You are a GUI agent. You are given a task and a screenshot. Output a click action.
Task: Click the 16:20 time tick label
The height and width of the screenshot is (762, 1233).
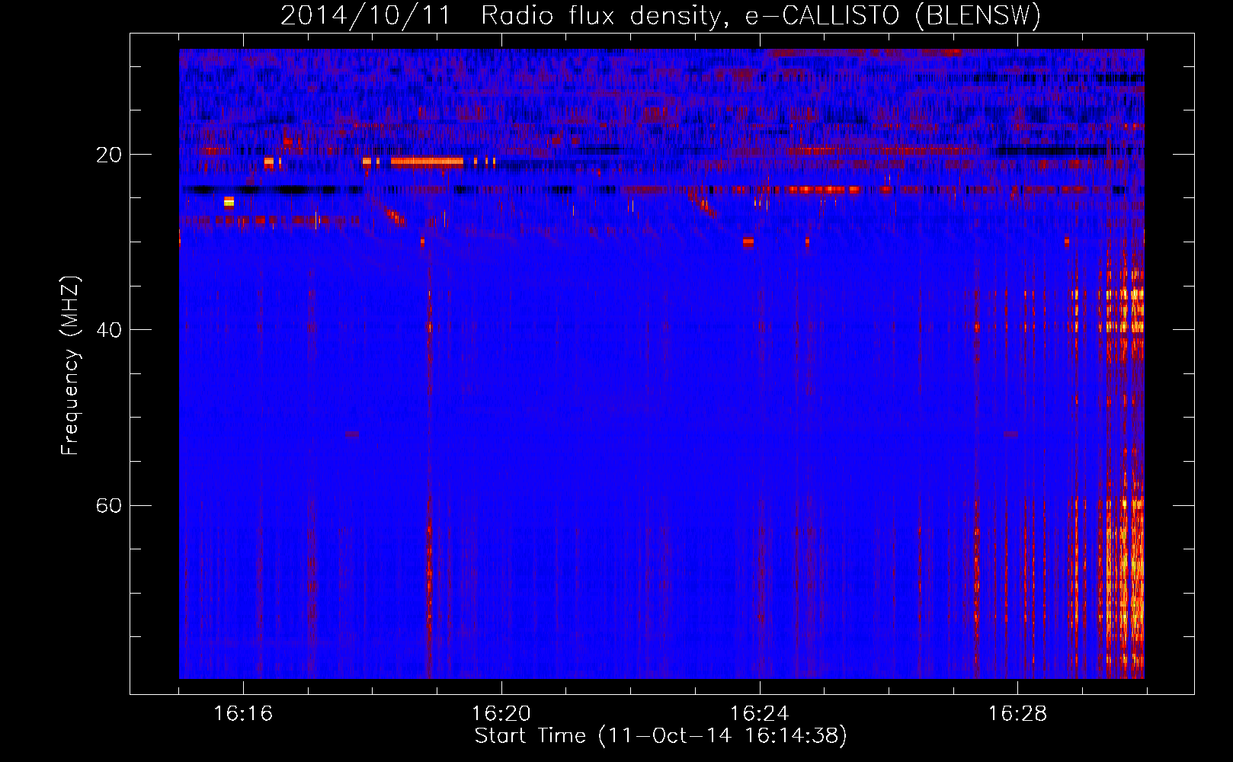pos(501,713)
